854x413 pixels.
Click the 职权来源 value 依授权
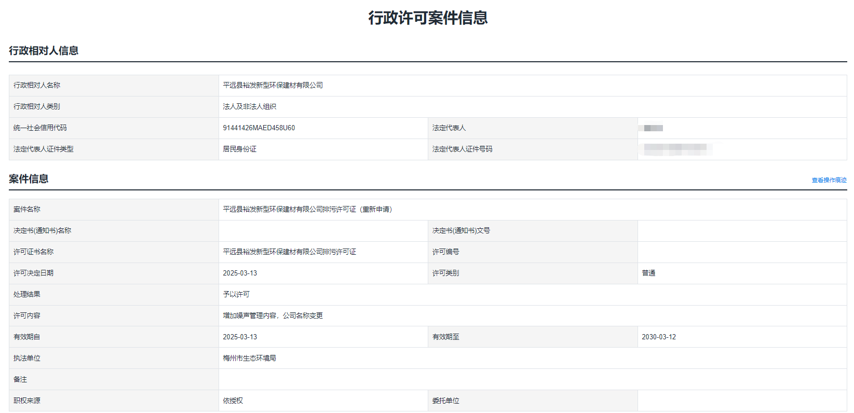point(233,401)
